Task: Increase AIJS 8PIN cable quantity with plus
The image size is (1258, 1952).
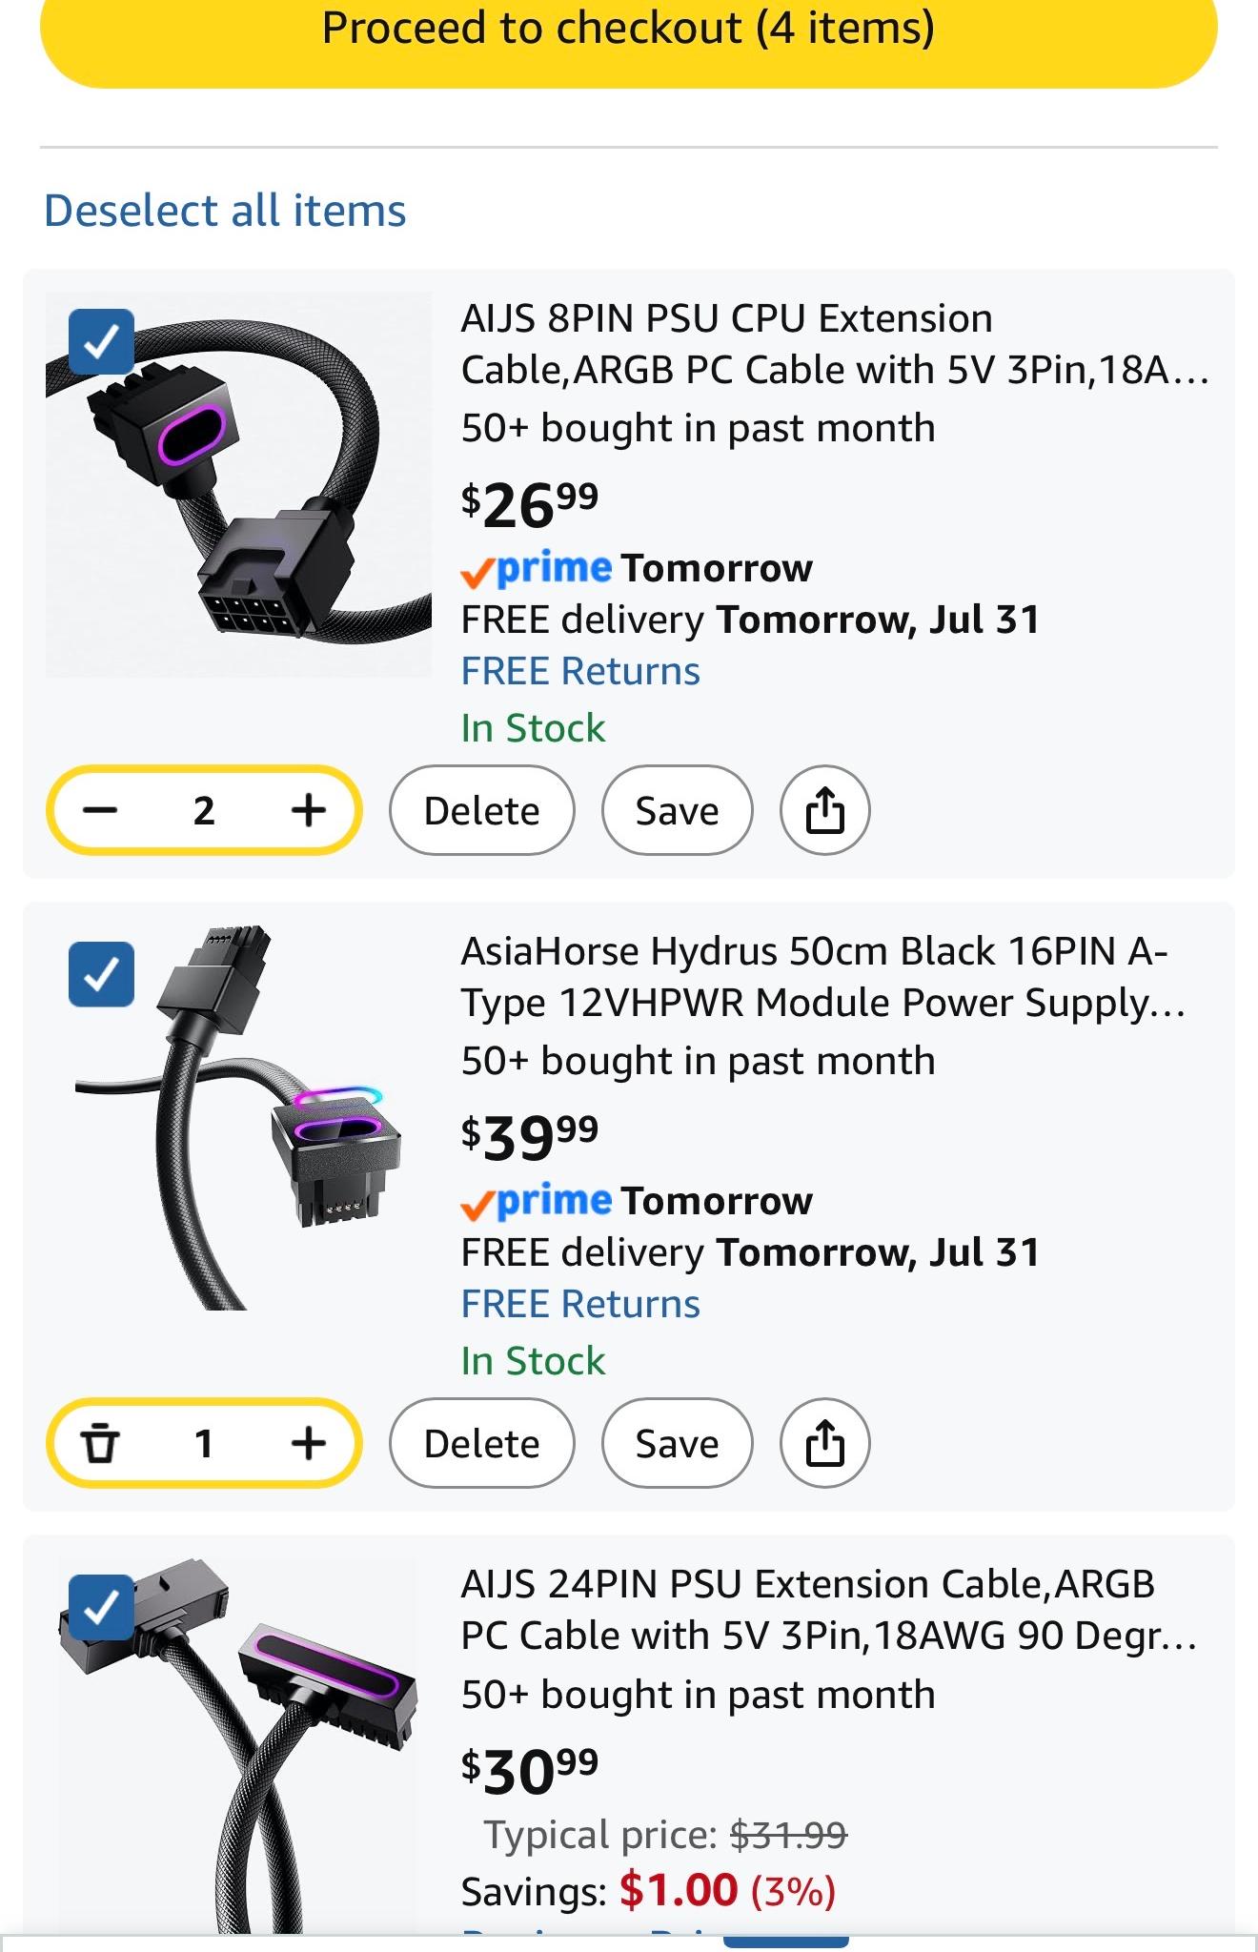Action: [x=308, y=811]
